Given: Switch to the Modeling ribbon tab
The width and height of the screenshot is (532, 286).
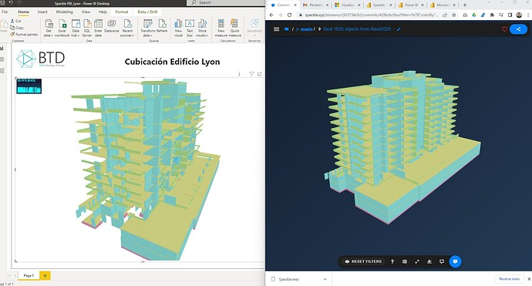Looking at the screenshot, I should (65, 12).
